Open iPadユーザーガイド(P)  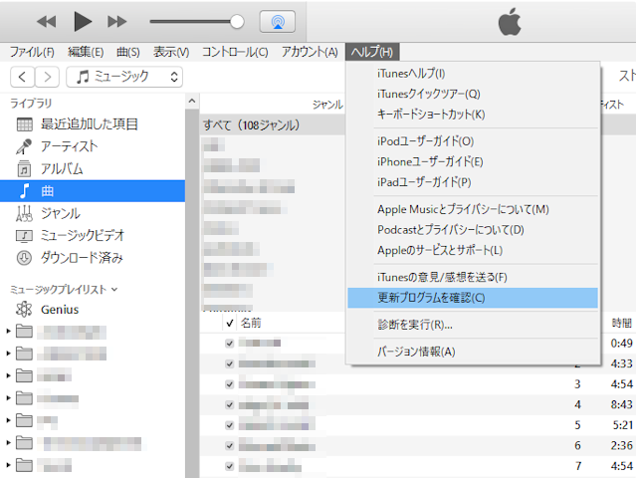[x=473, y=182]
